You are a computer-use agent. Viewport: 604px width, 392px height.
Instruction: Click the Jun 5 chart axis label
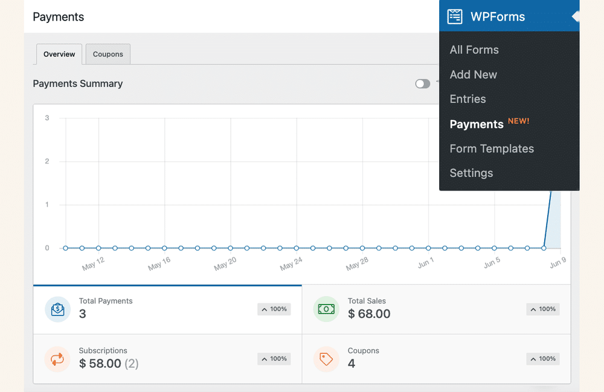pos(492,263)
